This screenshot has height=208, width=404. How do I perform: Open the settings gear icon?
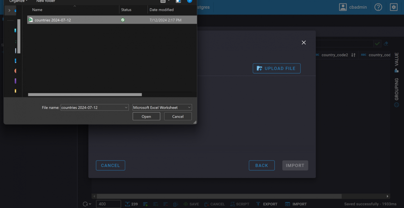point(393,7)
